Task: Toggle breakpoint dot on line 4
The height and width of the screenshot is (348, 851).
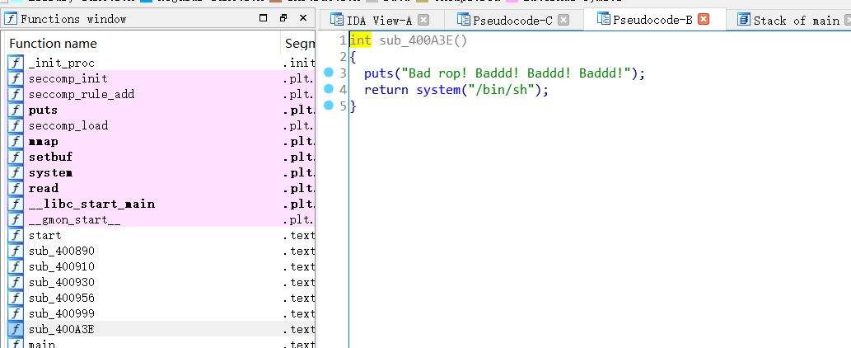Action: coord(328,88)
